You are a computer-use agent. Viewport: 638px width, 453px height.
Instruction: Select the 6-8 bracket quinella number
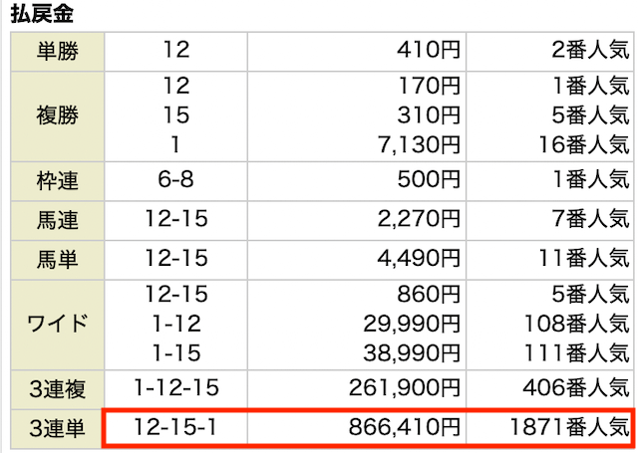(175, 179)
